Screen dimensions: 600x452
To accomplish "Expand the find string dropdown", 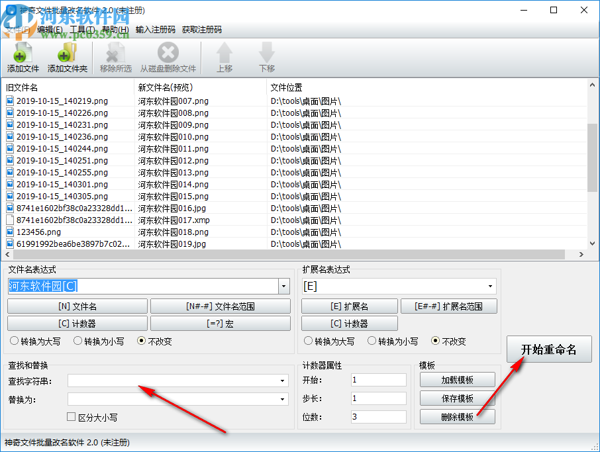I will [282, 381].
